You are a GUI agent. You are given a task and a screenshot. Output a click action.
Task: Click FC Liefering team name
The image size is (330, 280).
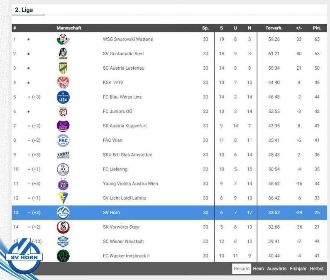click(x=115, y=169)
